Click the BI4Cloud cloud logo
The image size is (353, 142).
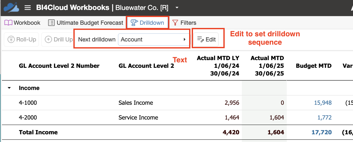click(11, 7)
